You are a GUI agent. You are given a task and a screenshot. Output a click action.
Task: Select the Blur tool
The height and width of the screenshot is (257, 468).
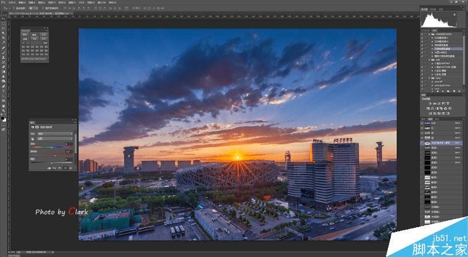click(4, 77)
